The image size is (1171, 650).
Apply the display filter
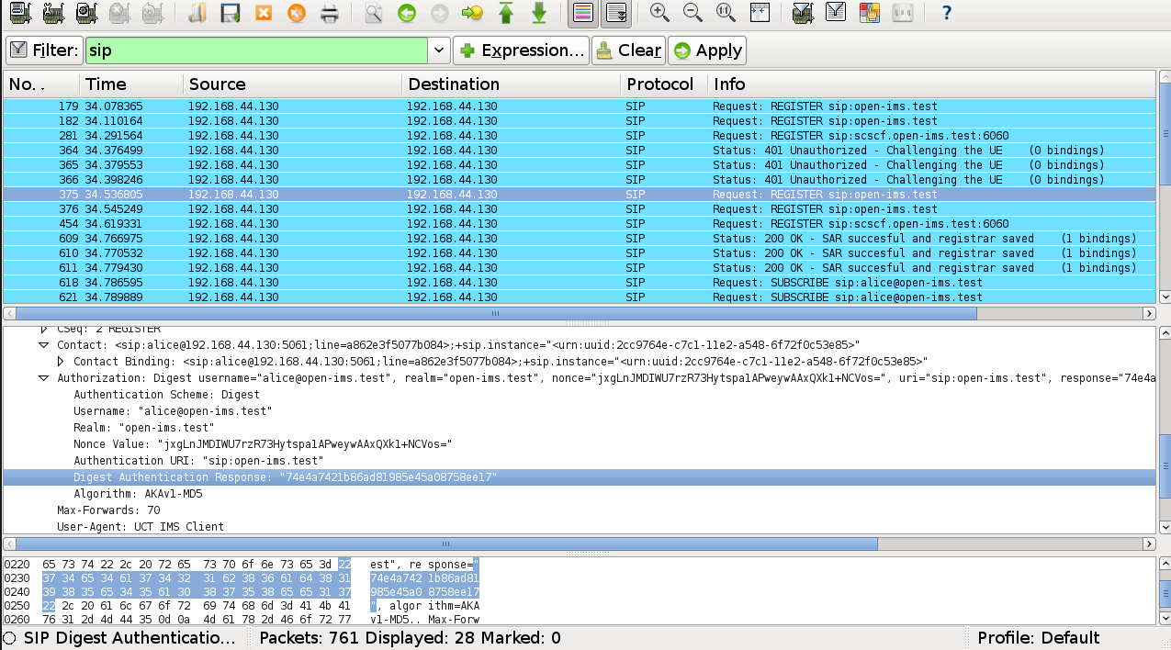pyautogui.click(x=707, y=50)
